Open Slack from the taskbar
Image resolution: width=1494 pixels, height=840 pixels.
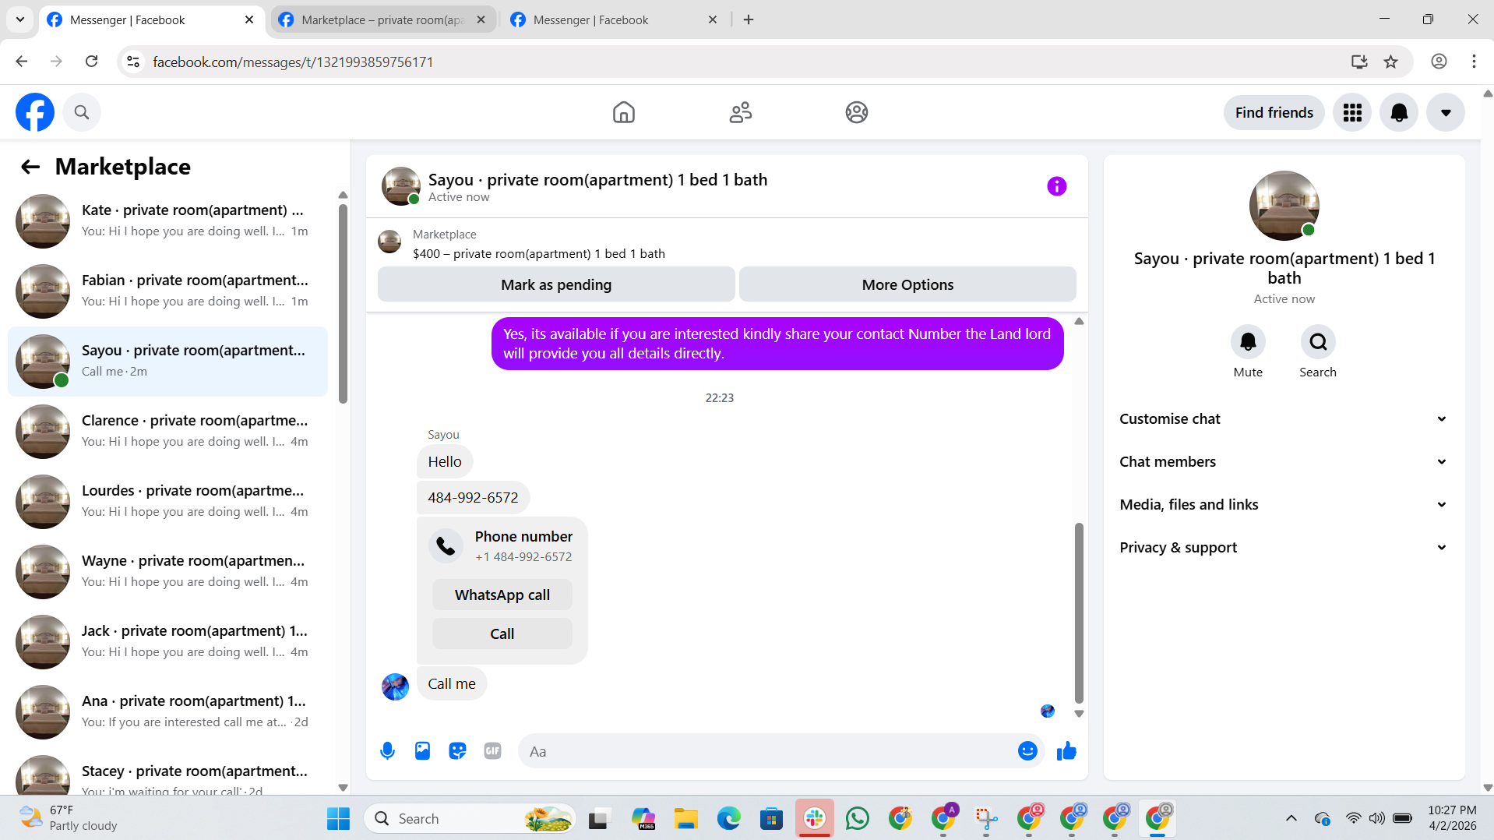815,819
